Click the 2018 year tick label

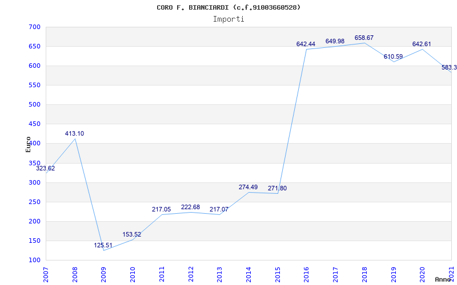[364, 275]
